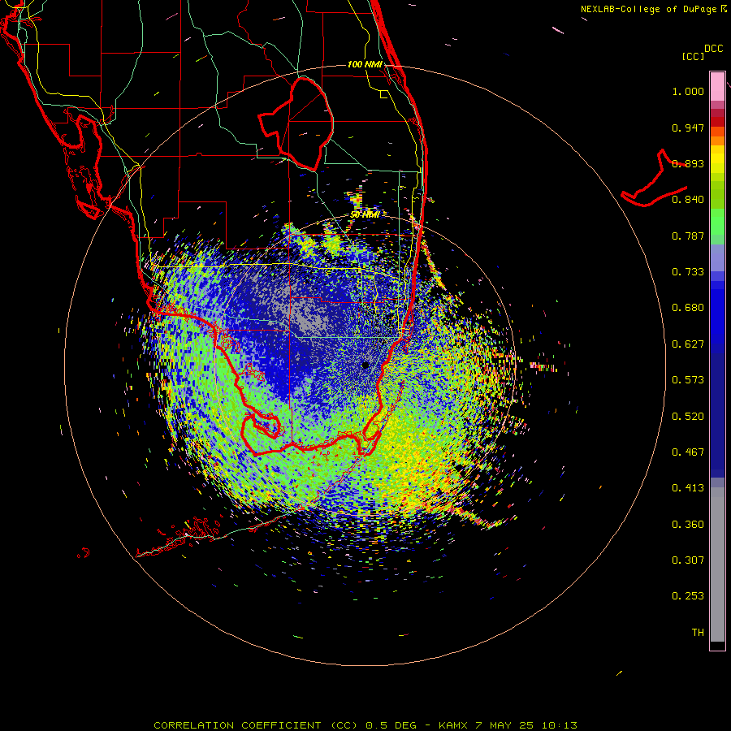Pick the pink swatch at top of color bar
Viewport: 731px width, 731px height.
click(717, 86)
